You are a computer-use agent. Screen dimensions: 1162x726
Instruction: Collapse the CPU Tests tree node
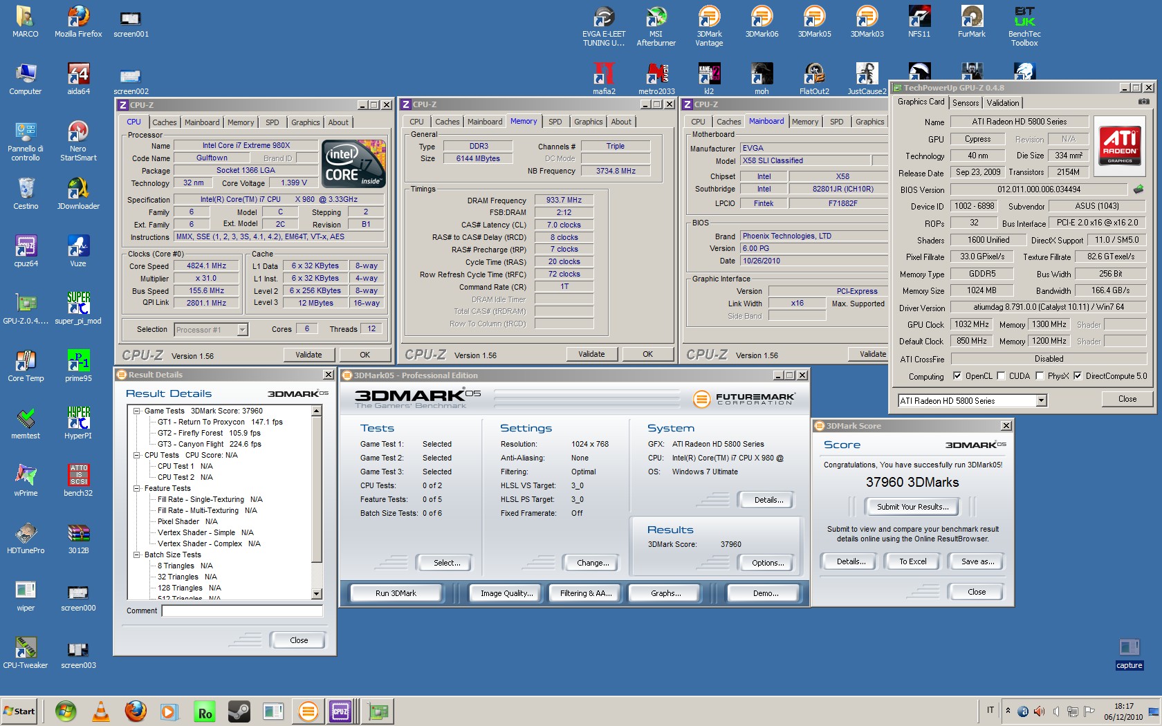click(x=137, y=455)
